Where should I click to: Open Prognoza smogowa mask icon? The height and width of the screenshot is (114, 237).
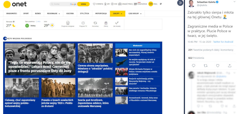tap(68, 23)
